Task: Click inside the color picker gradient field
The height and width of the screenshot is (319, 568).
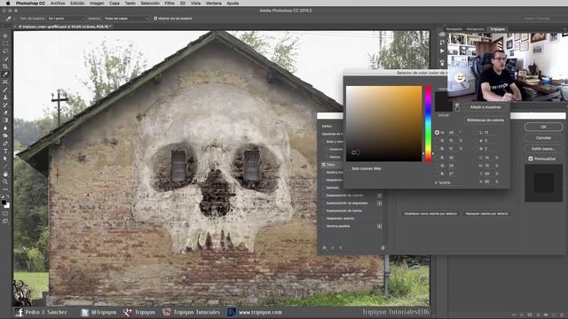Action: (x=383, y=123)
